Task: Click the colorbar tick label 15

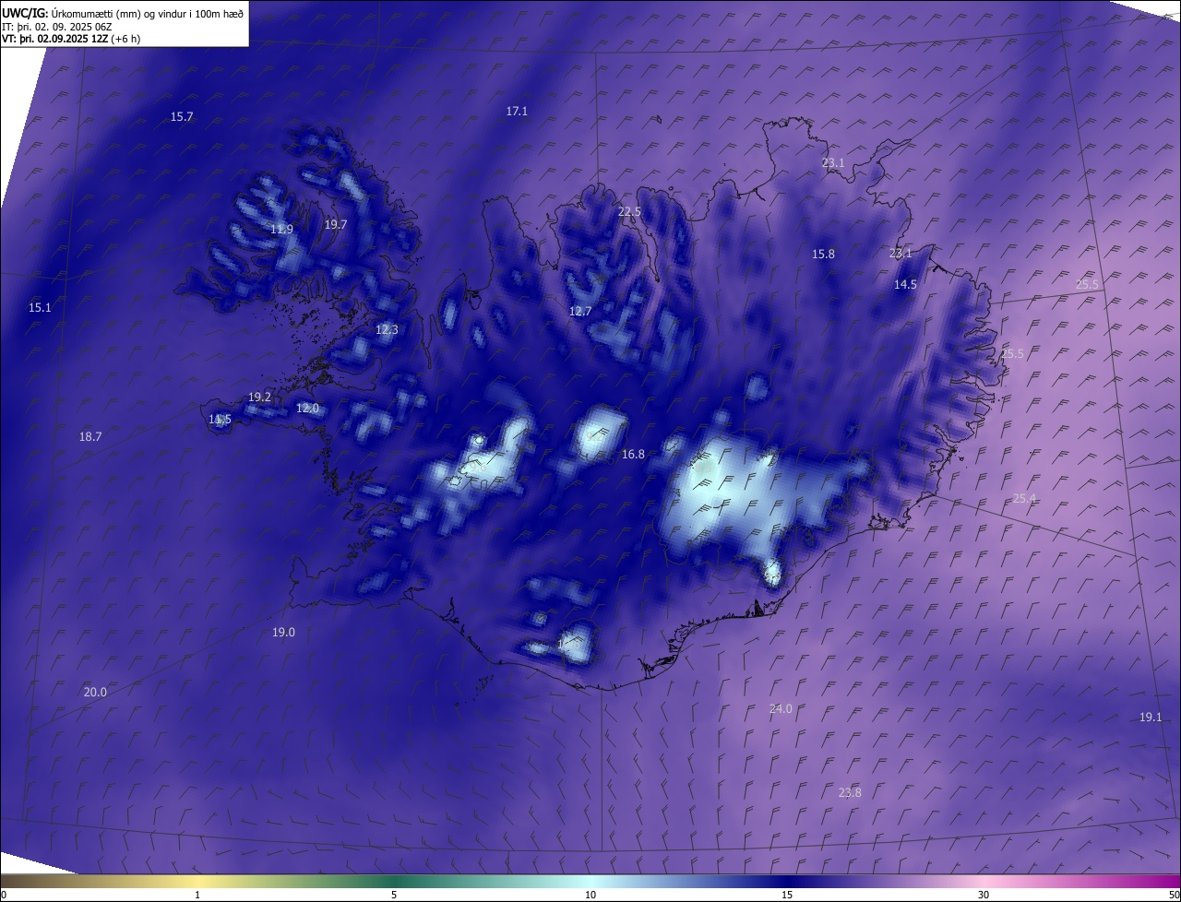Action: point(787,895)
